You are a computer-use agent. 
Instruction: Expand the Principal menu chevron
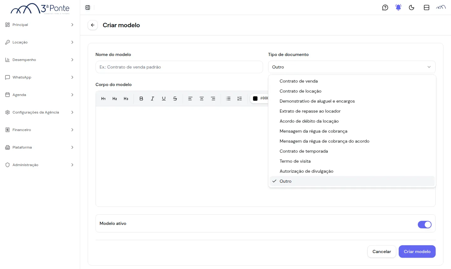pos(72,25)
